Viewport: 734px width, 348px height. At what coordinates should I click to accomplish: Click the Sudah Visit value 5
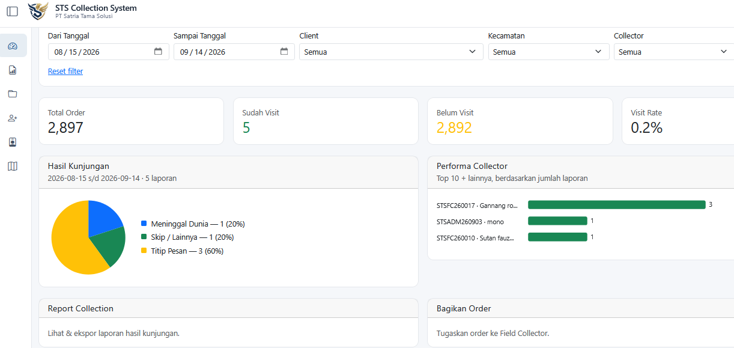246,127
